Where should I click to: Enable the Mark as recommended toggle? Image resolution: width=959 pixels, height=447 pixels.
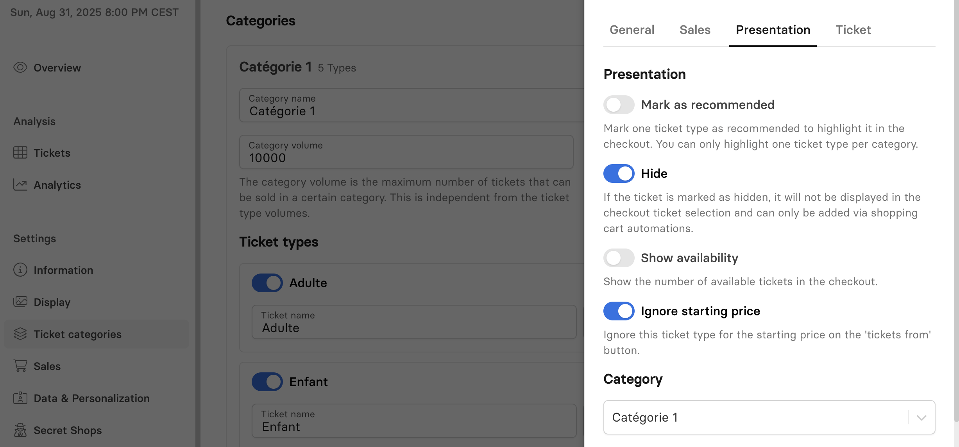619,105
